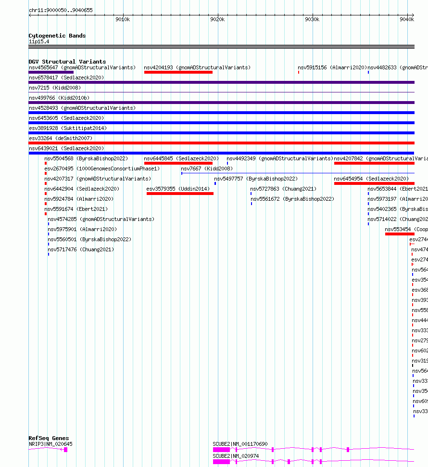Open variant nsv5973197 label
428x467 pixels.
(398, 199)
